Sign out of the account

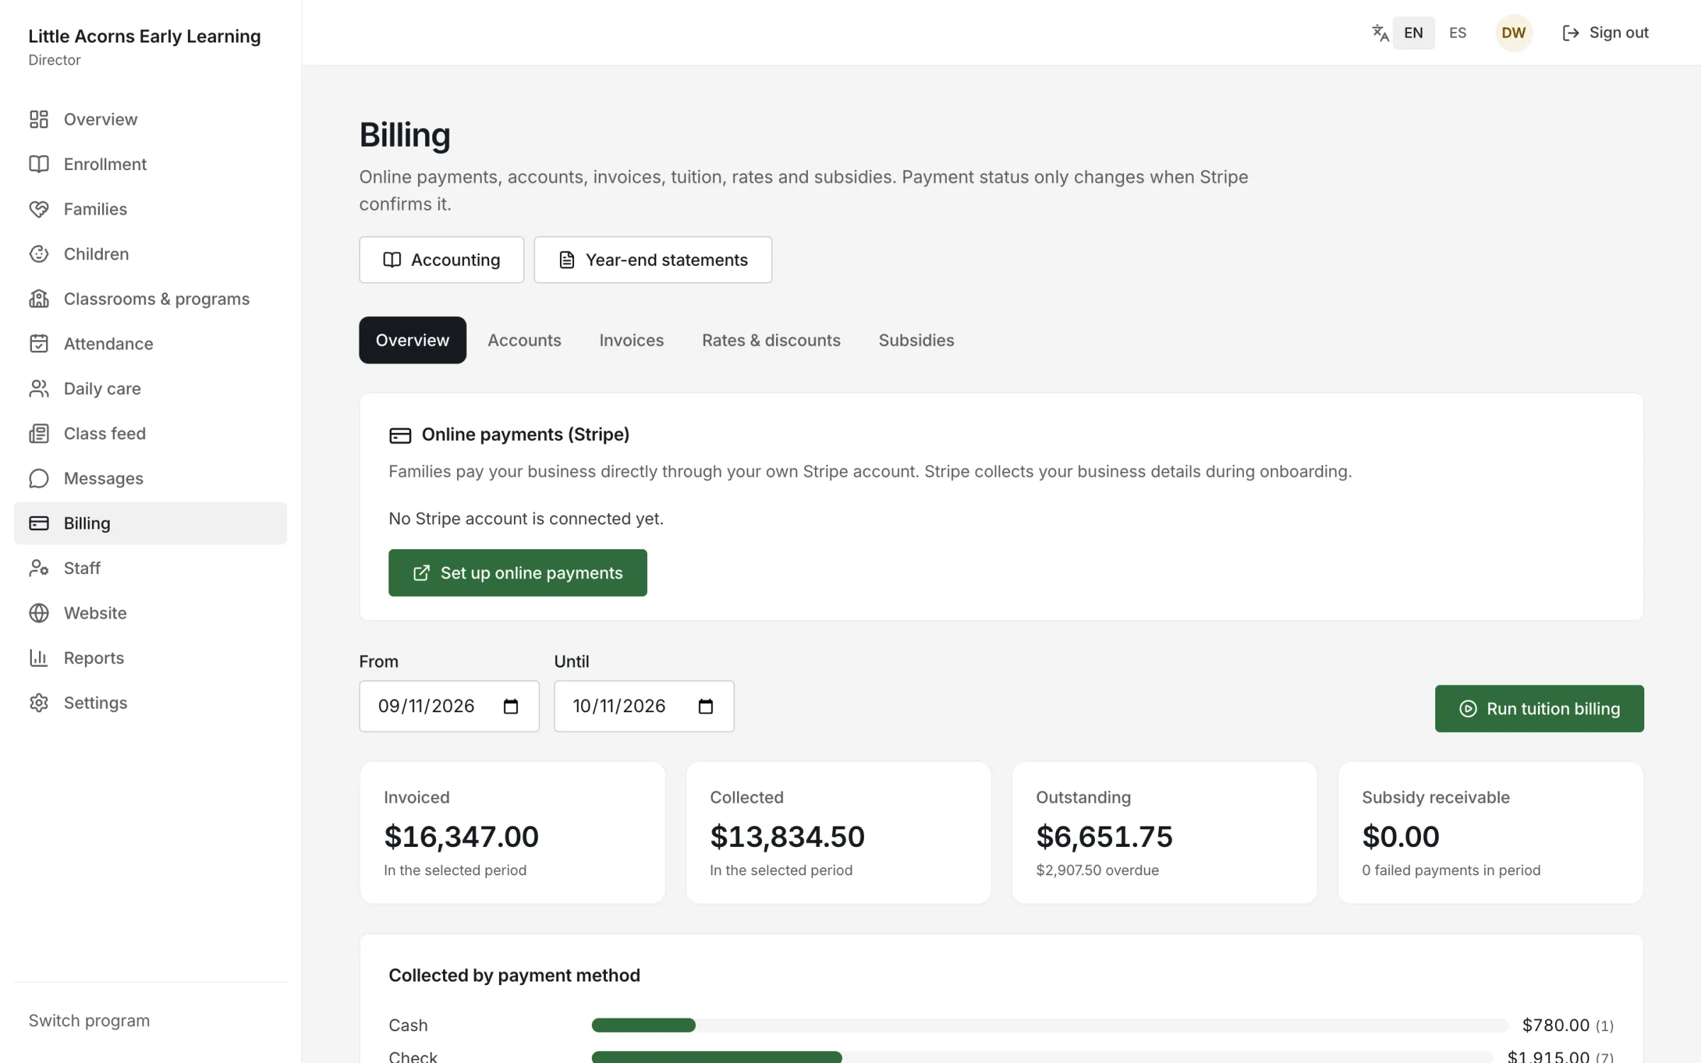click(x=1606, y=33)
